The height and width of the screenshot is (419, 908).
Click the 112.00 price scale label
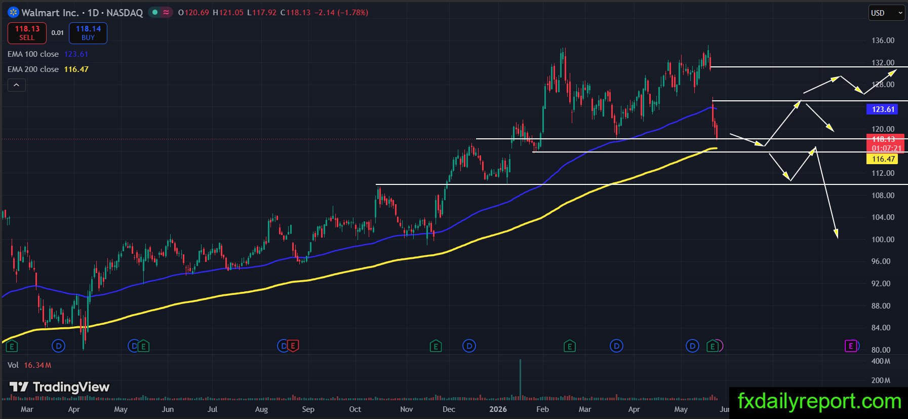883,173
